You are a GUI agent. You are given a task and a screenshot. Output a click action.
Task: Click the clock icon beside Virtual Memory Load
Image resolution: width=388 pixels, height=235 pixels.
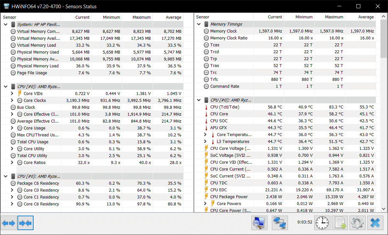pos(13,45)
